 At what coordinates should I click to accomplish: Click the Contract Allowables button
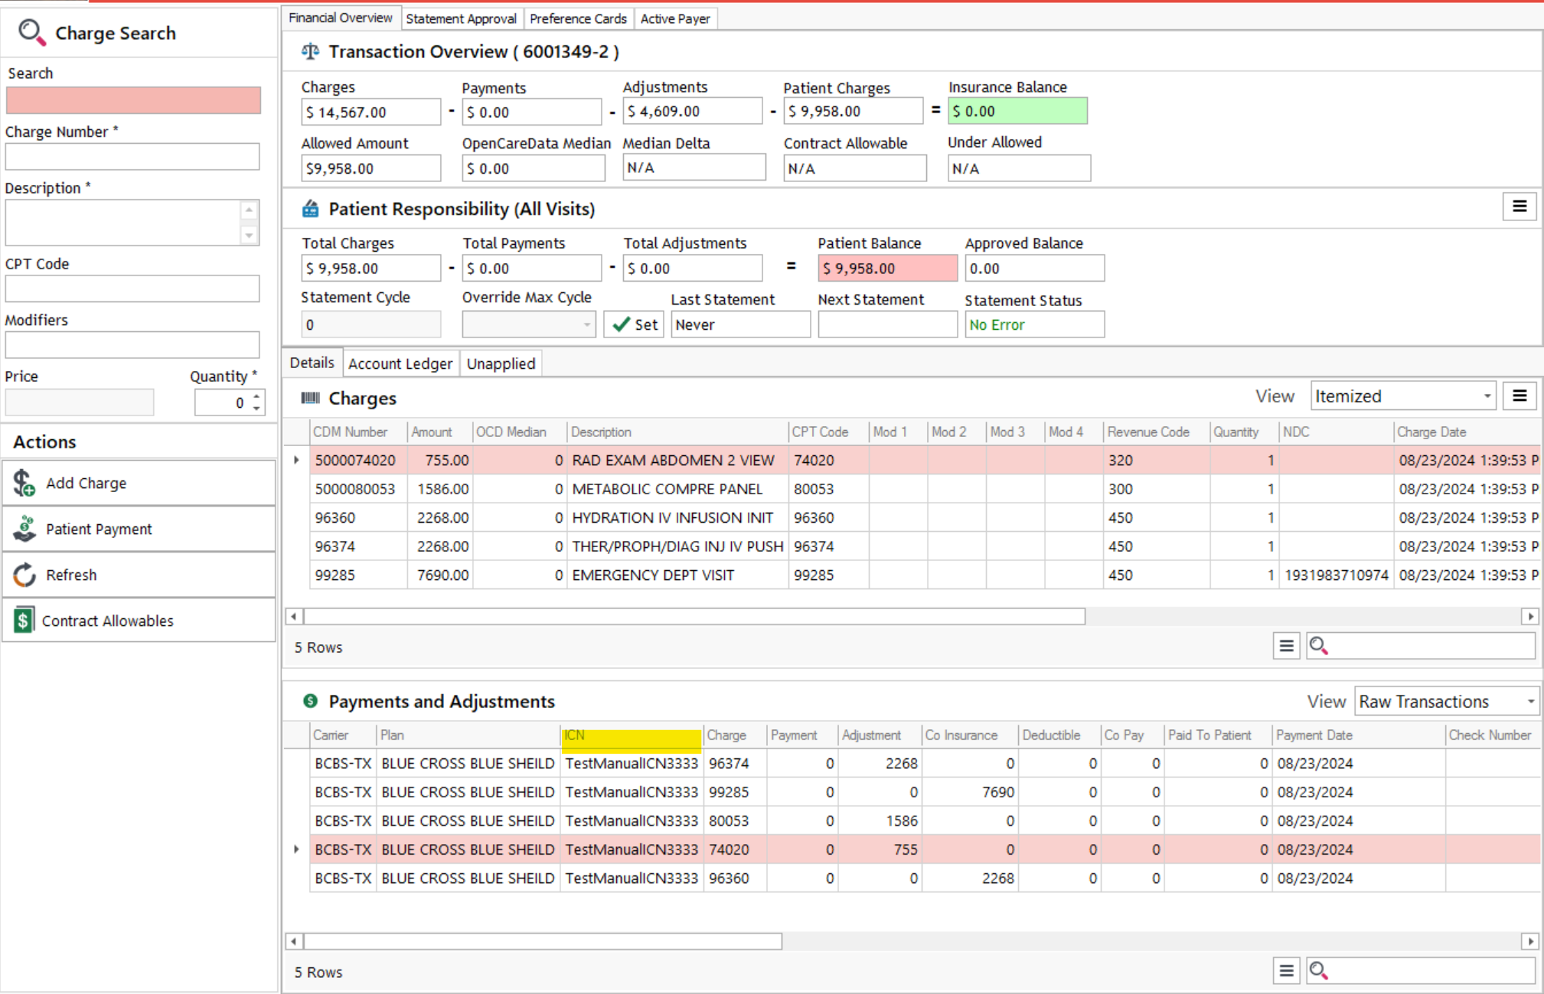[x=139, y=620]
